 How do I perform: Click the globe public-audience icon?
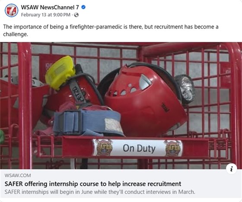click(76, 15)
